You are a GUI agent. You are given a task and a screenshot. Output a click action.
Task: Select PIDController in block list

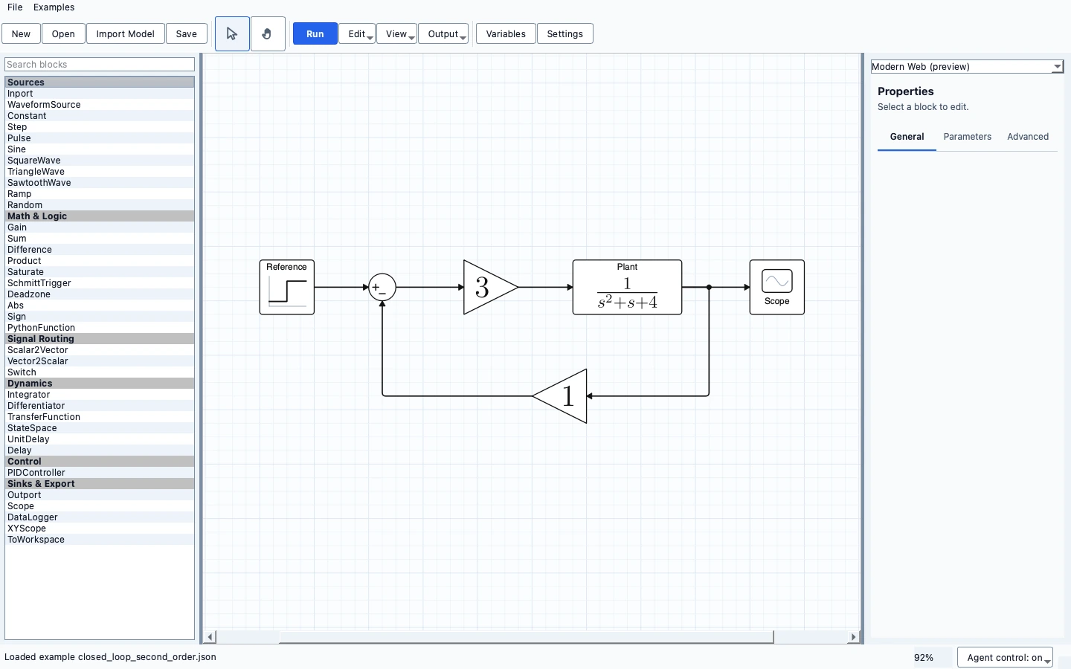100,473
